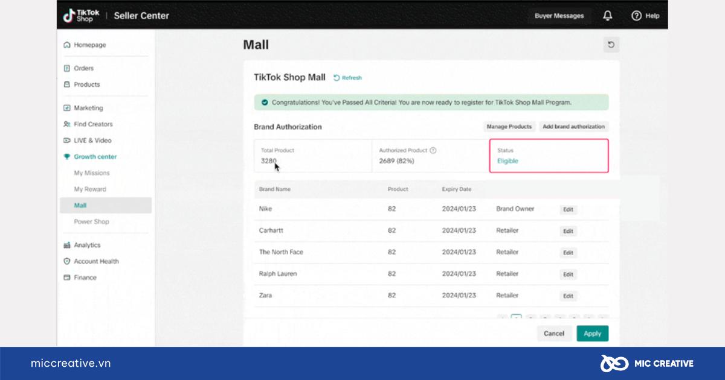Viewport: 725px width, 380px height.
Task: Click the Product column header
Action: pos(398,189)
